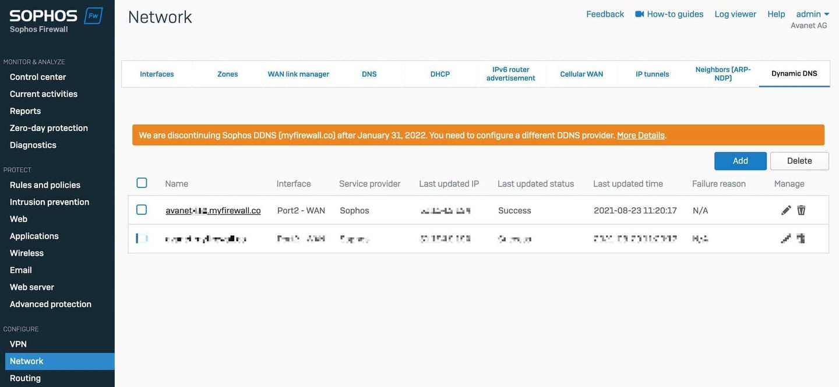
Task: Expand the admin user dropdown
Action: click(812, 14)
